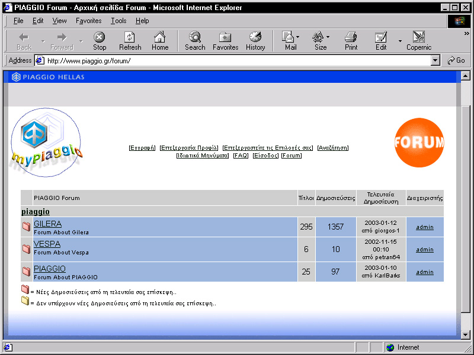The height and width of the screenshot is (355, 474).
Task: Open the PIAGGIO forum link
Action: pyautogui.click(x=50, y=269)
